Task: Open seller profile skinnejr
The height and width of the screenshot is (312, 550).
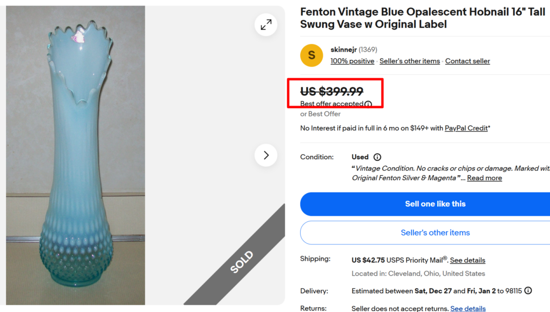Action: (344, 50)
